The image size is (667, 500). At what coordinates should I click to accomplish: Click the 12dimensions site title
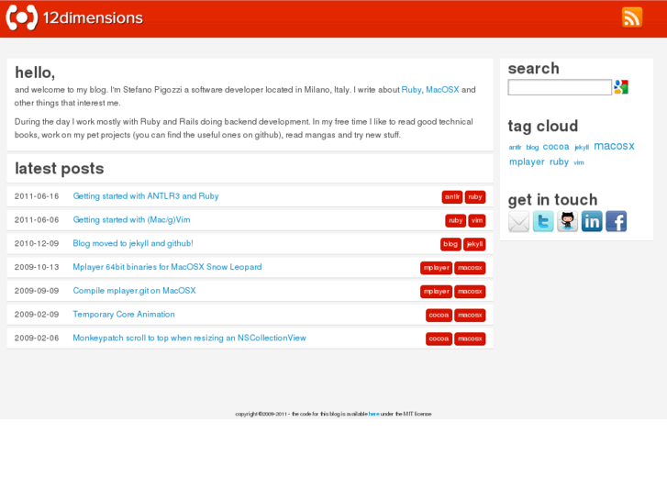93,17
